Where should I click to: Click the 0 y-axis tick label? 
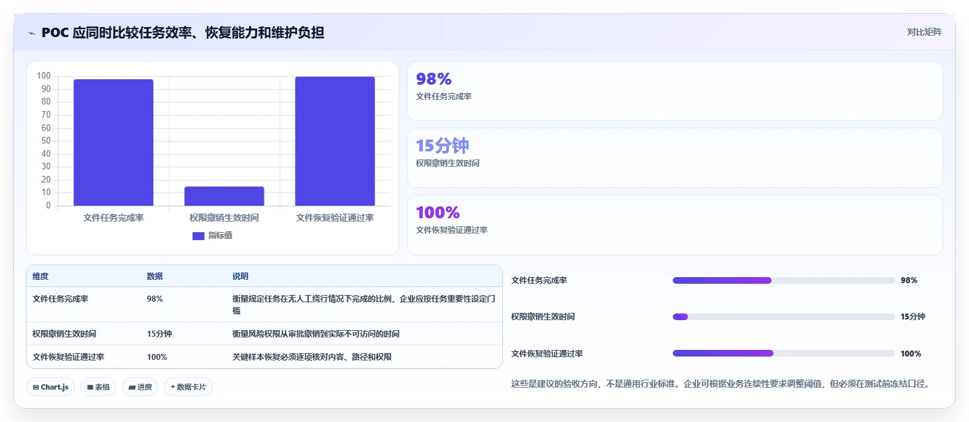[48, 206]
